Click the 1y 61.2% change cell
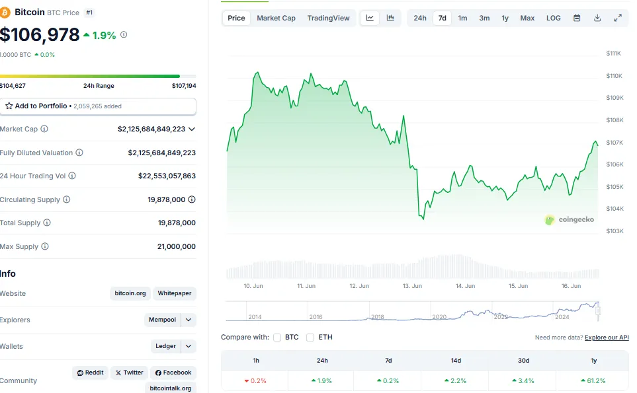 [x=593, y=381]
